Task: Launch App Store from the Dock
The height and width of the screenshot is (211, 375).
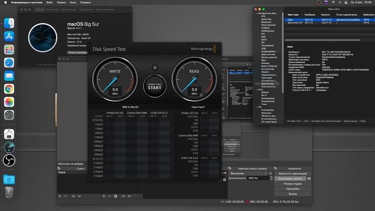Action: pos(9,36)
